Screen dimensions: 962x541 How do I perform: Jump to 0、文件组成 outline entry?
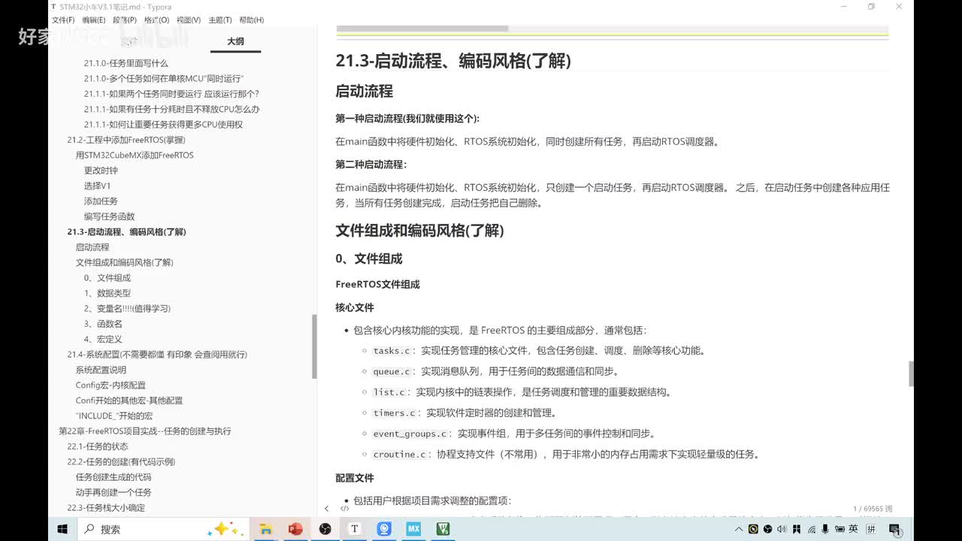tap(107, 278)
